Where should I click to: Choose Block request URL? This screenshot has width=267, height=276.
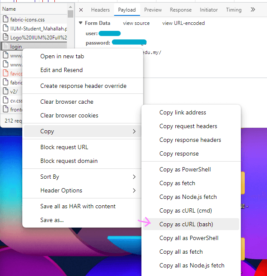(x=83, y=147)
